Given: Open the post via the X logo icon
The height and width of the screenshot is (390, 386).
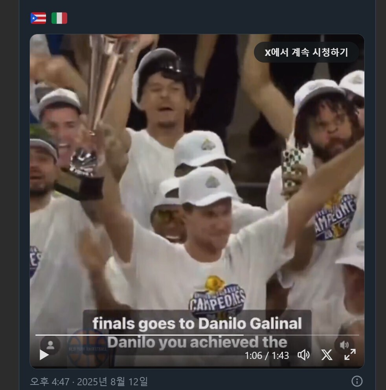Looking at the screenshot, I should pos(327,355).
